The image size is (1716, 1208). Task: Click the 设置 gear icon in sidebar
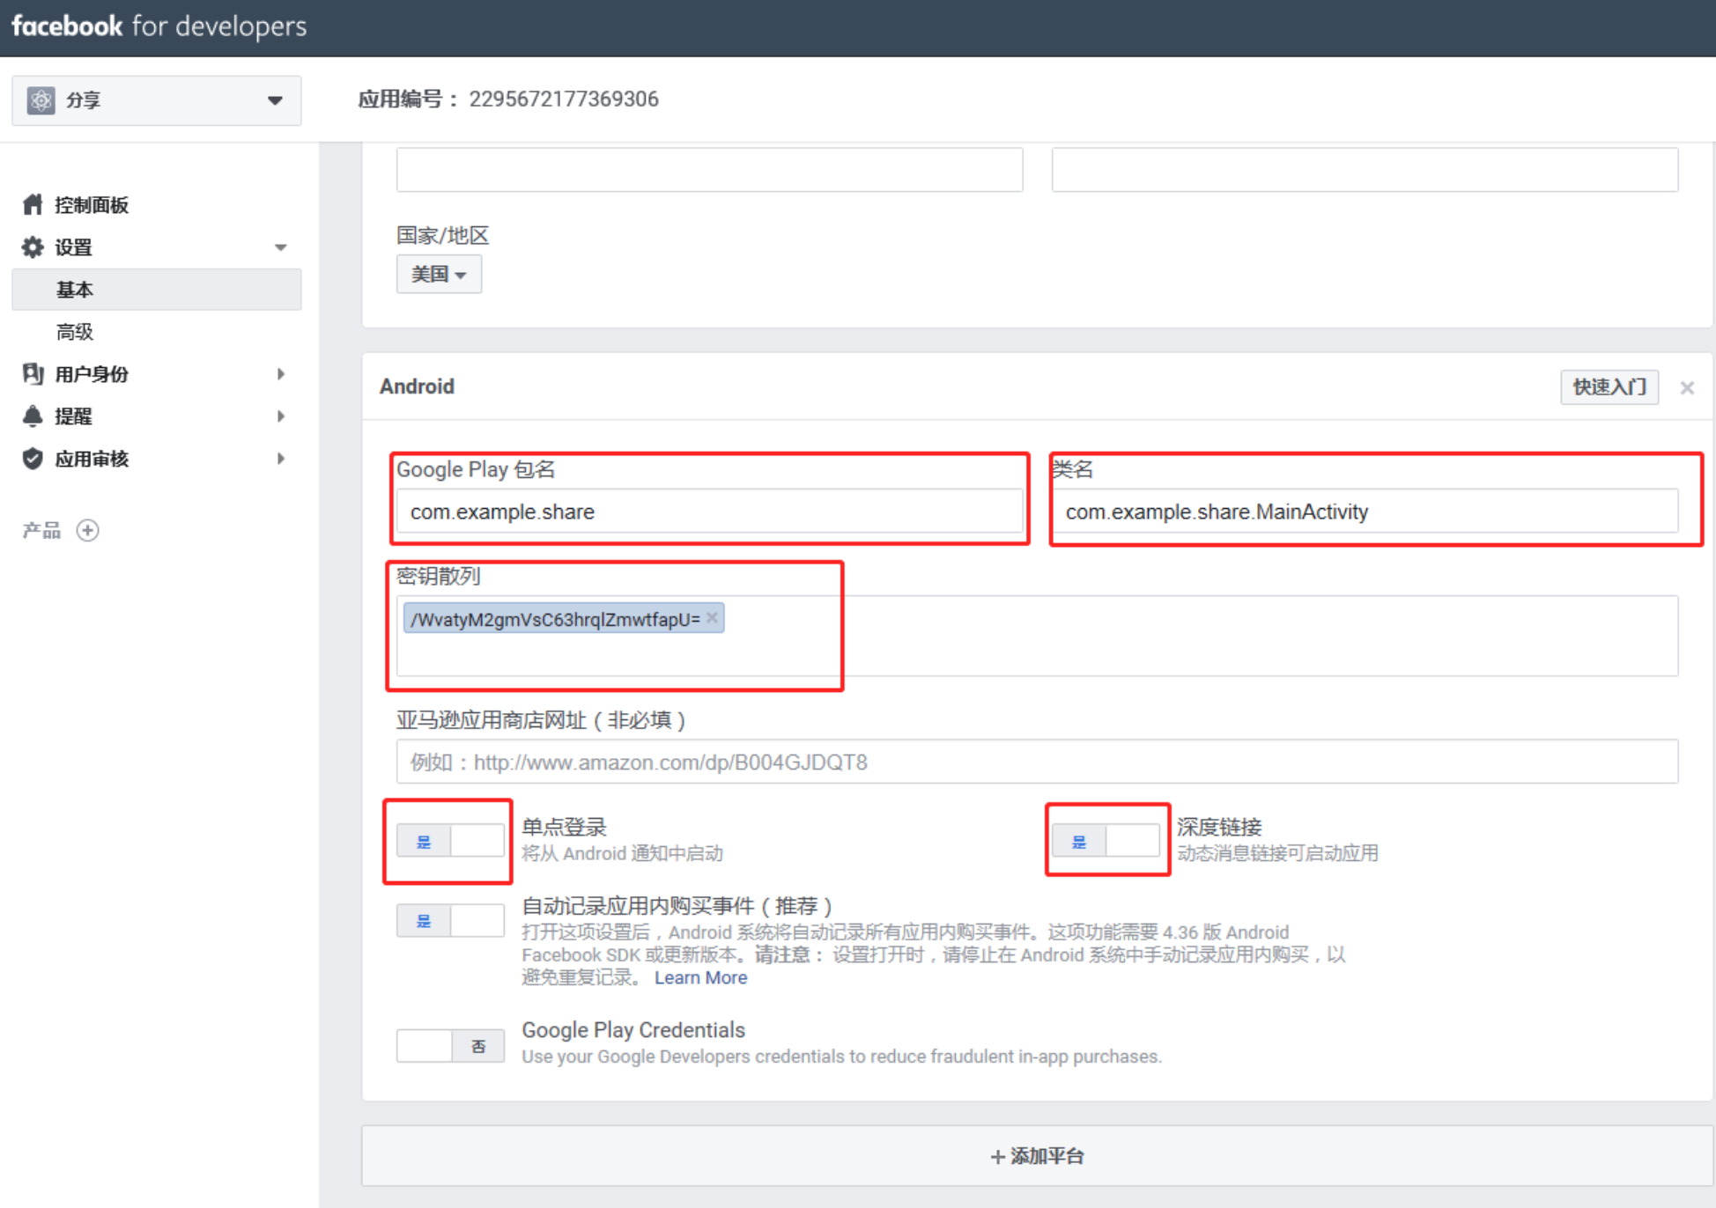[32, 247]
